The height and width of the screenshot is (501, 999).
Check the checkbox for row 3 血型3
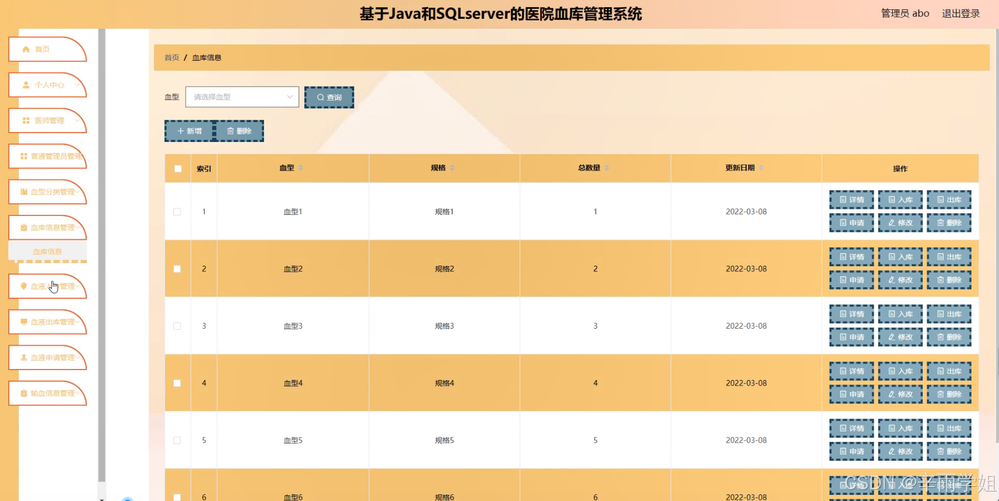click(x=177, y=326)
